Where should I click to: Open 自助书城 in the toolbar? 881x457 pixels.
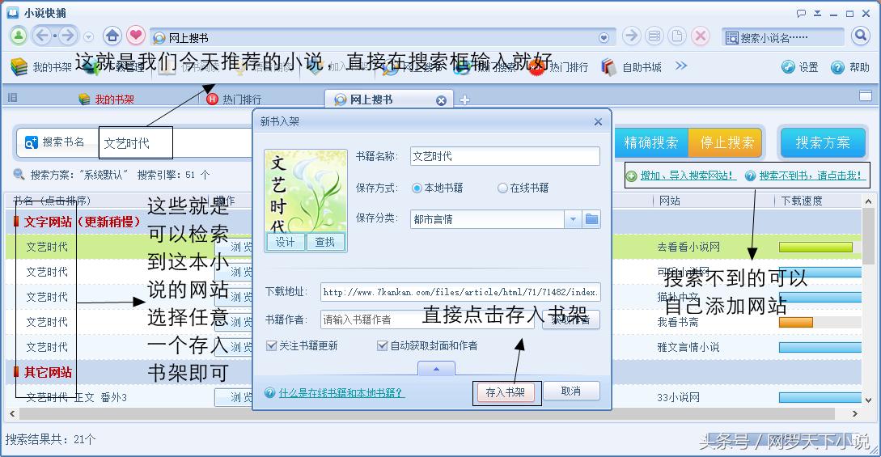(631, 67)
